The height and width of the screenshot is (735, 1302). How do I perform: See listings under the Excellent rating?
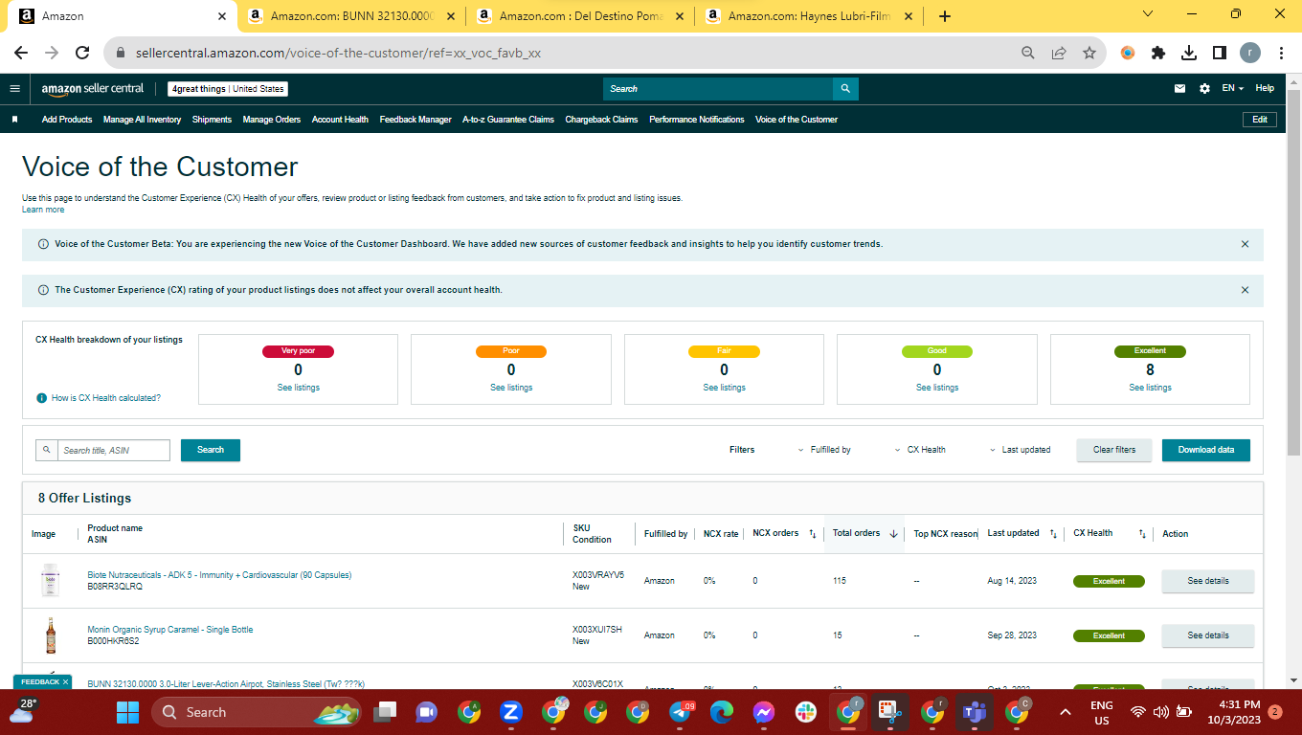[x=1150, y=388]
